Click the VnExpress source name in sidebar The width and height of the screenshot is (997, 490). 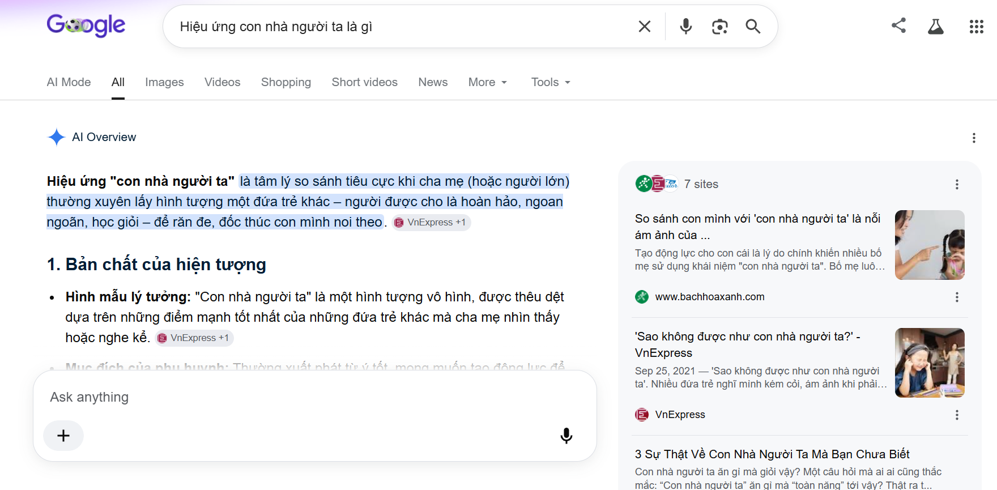[680, 415]
